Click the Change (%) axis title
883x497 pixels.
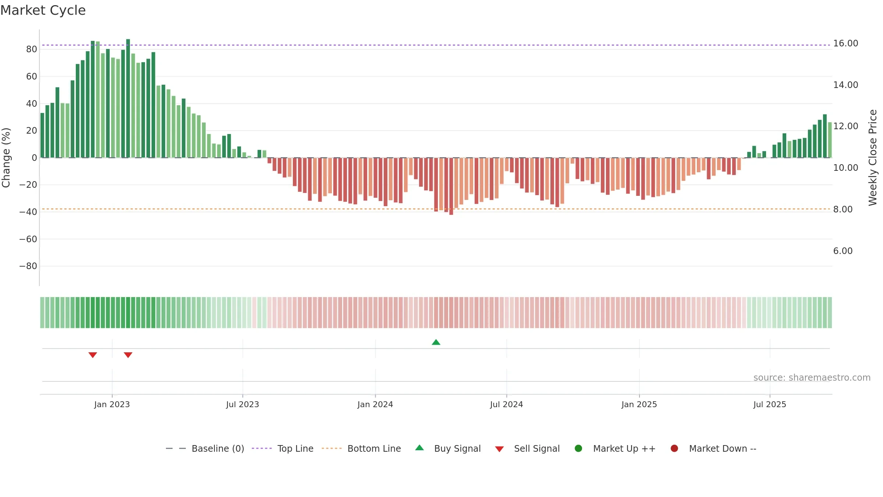pyautogui.click(x=6, y=158)
